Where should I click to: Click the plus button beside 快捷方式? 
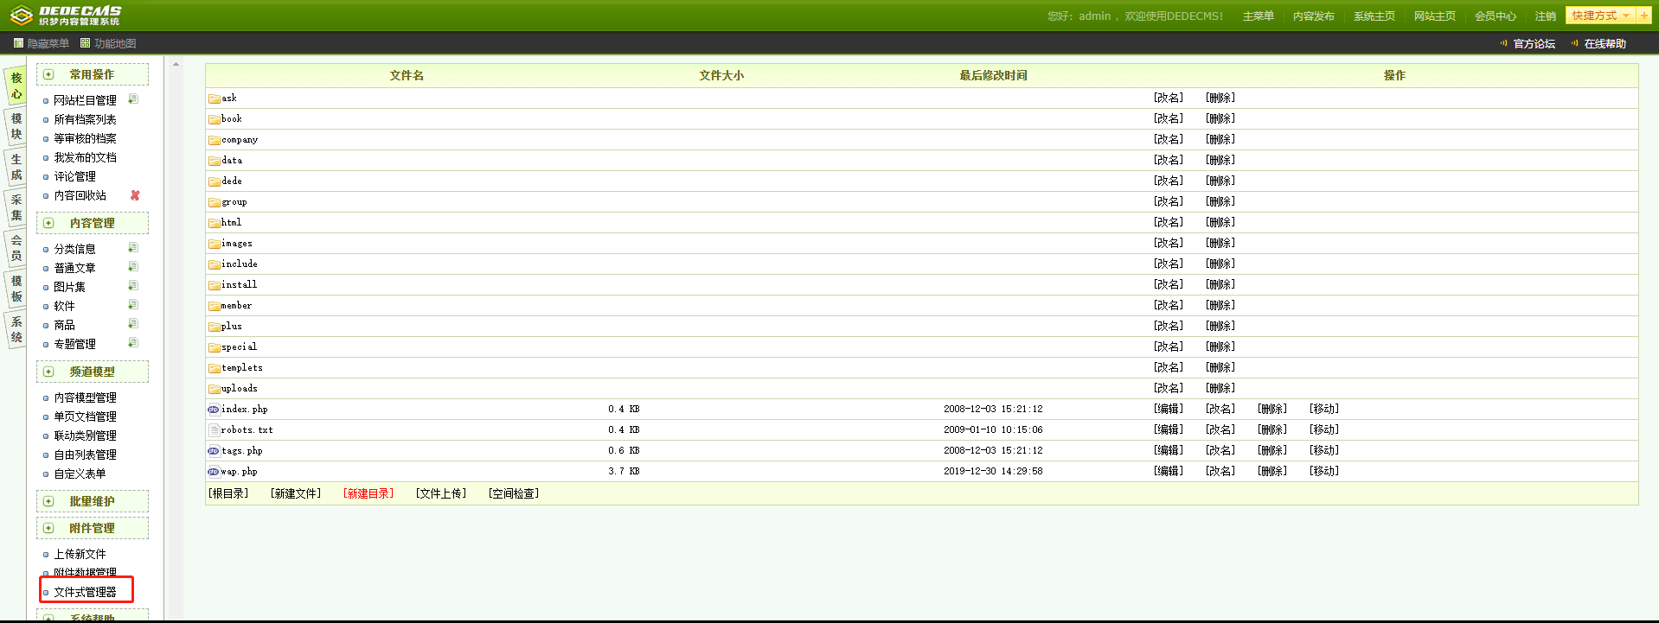click(1644, 16)
